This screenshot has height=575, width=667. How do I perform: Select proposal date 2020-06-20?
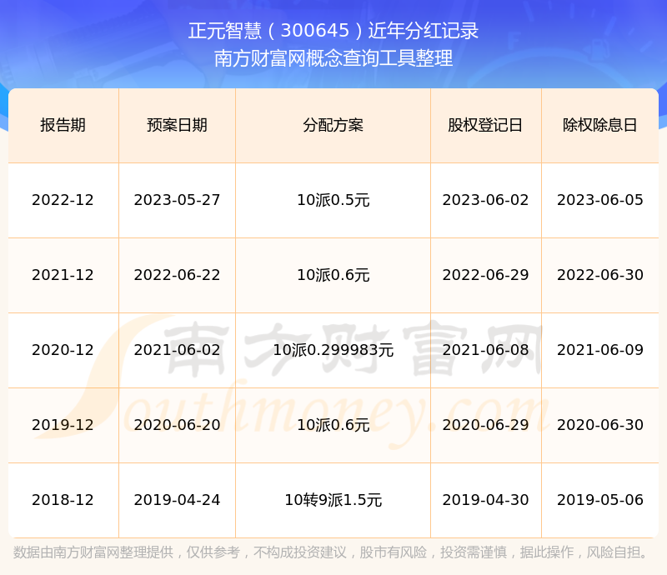pos(177,424)
